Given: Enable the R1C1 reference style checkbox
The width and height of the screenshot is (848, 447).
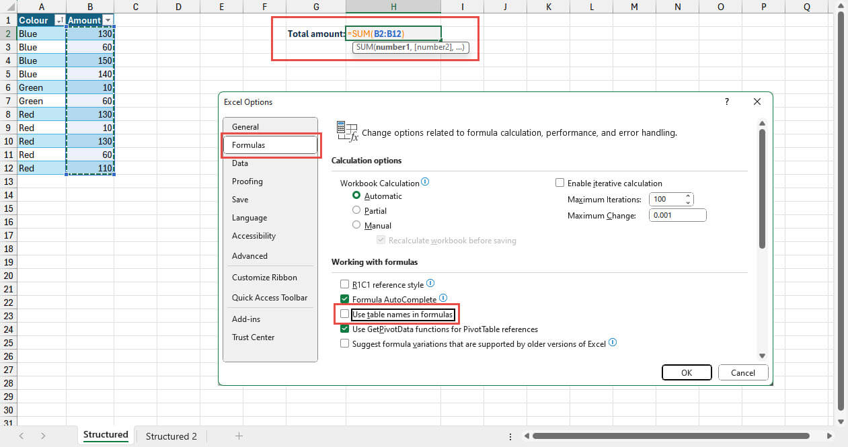Looking at the screenshot, I should click(x=344, y=284).
